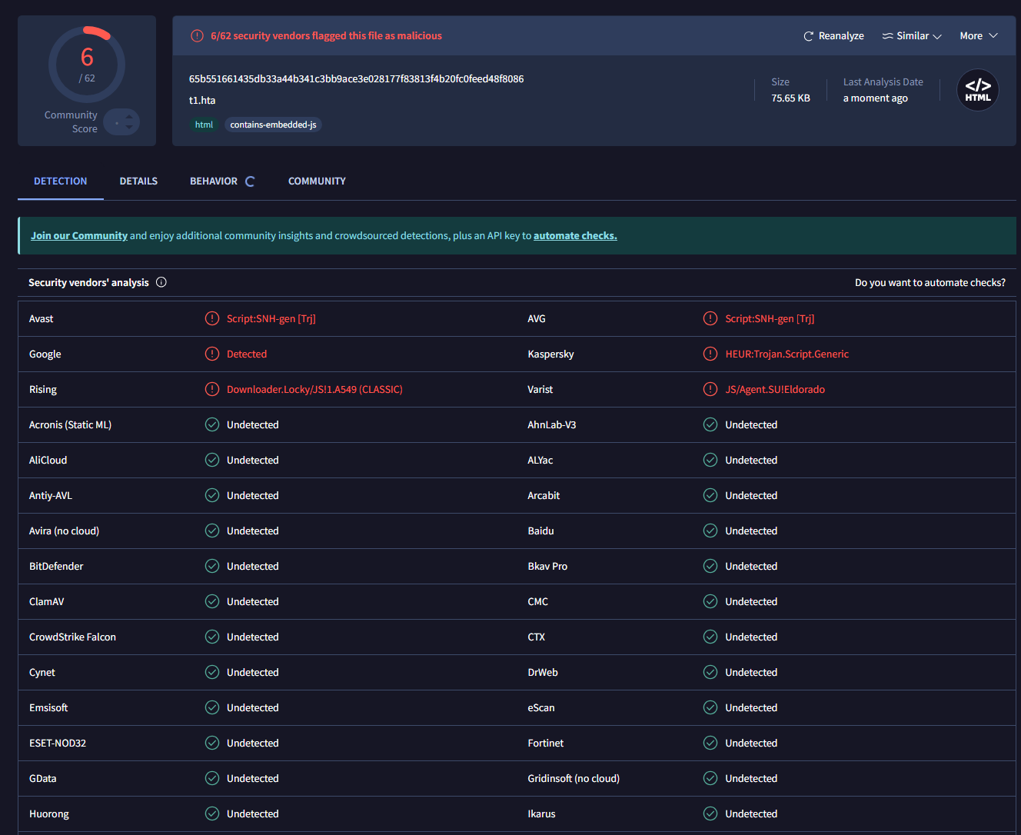The width and height of the screenshot is (1021, 835).
Task: Click the checkmark icon for BitDefender
Action: 212,566
